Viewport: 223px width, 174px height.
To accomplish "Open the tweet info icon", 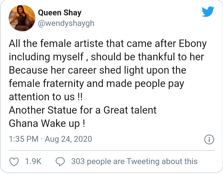I will [x=209, y=139].
